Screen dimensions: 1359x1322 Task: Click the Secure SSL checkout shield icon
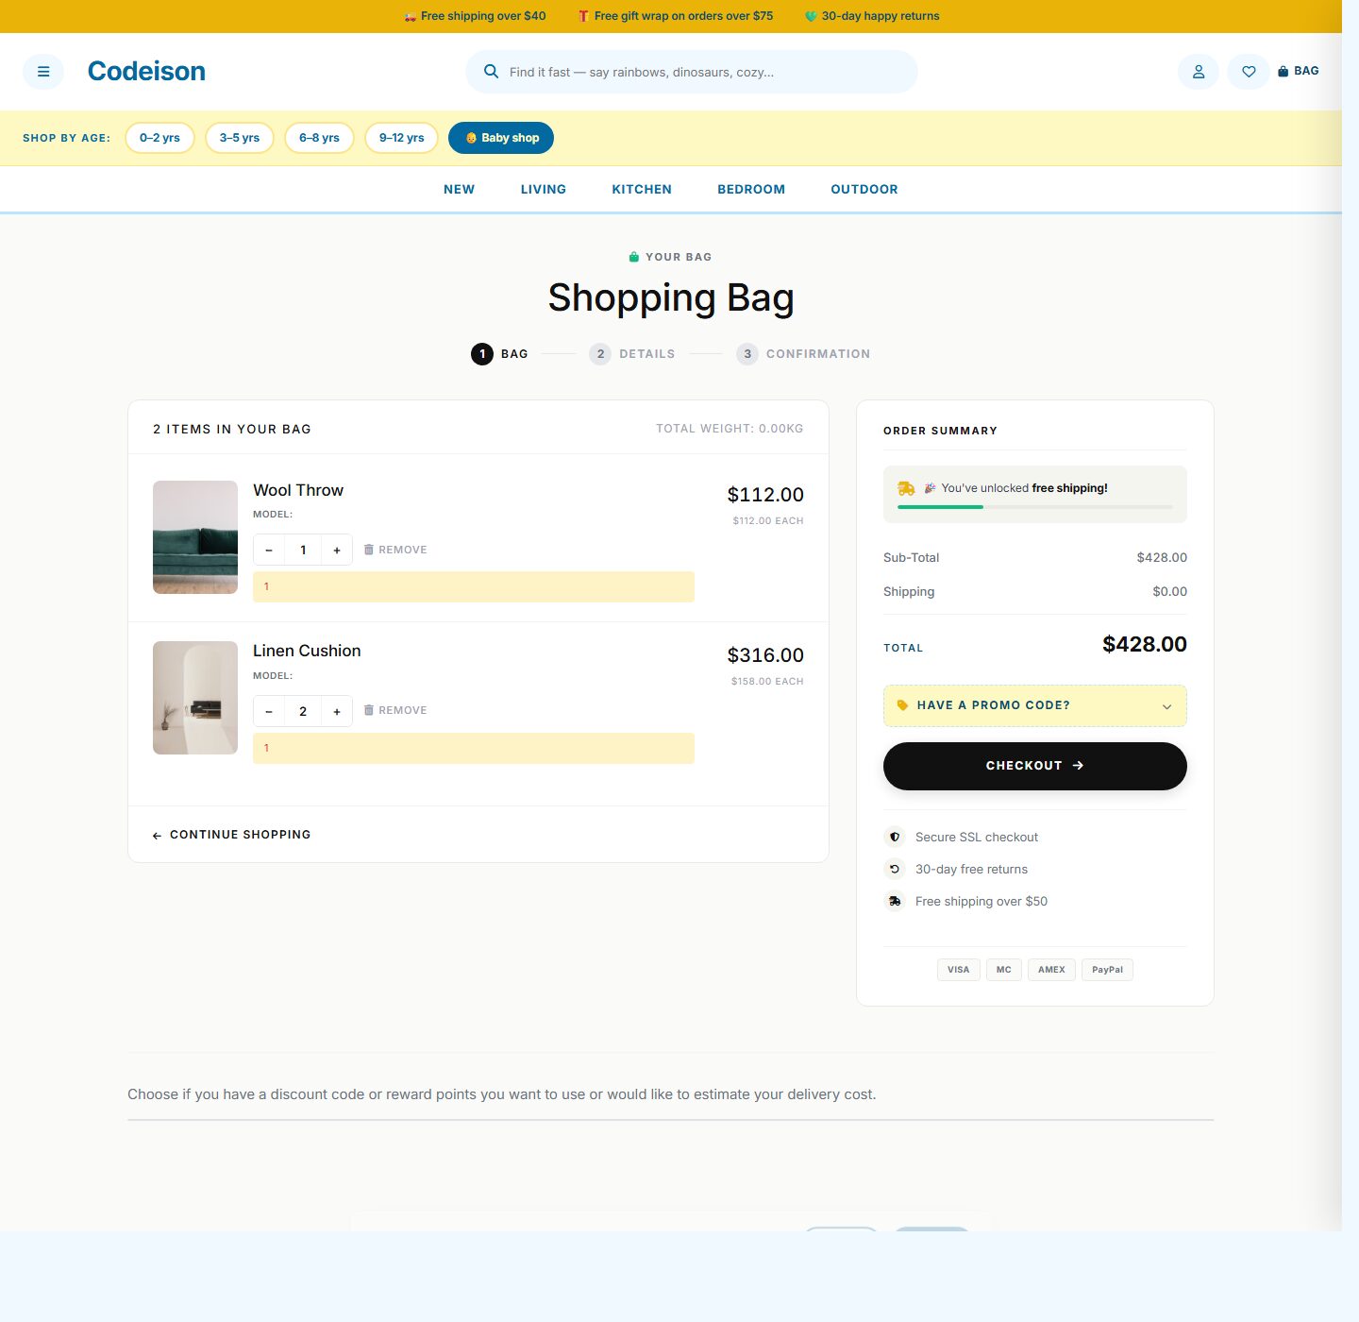point(895,837)
